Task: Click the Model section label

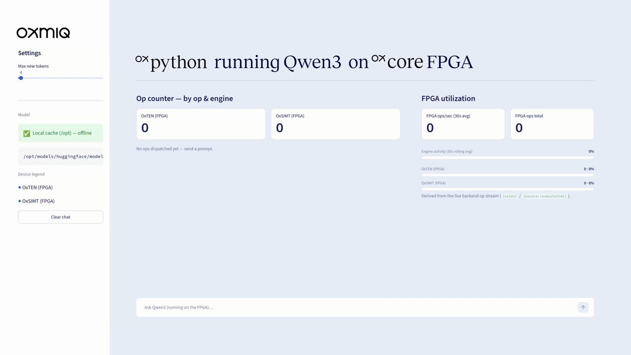Action: pos(24,115)
